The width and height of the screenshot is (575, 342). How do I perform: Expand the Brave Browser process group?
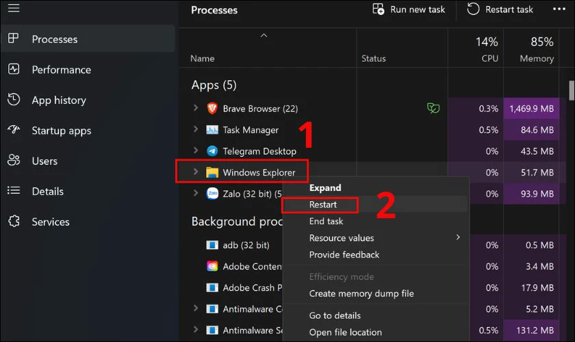click(196, 108)
